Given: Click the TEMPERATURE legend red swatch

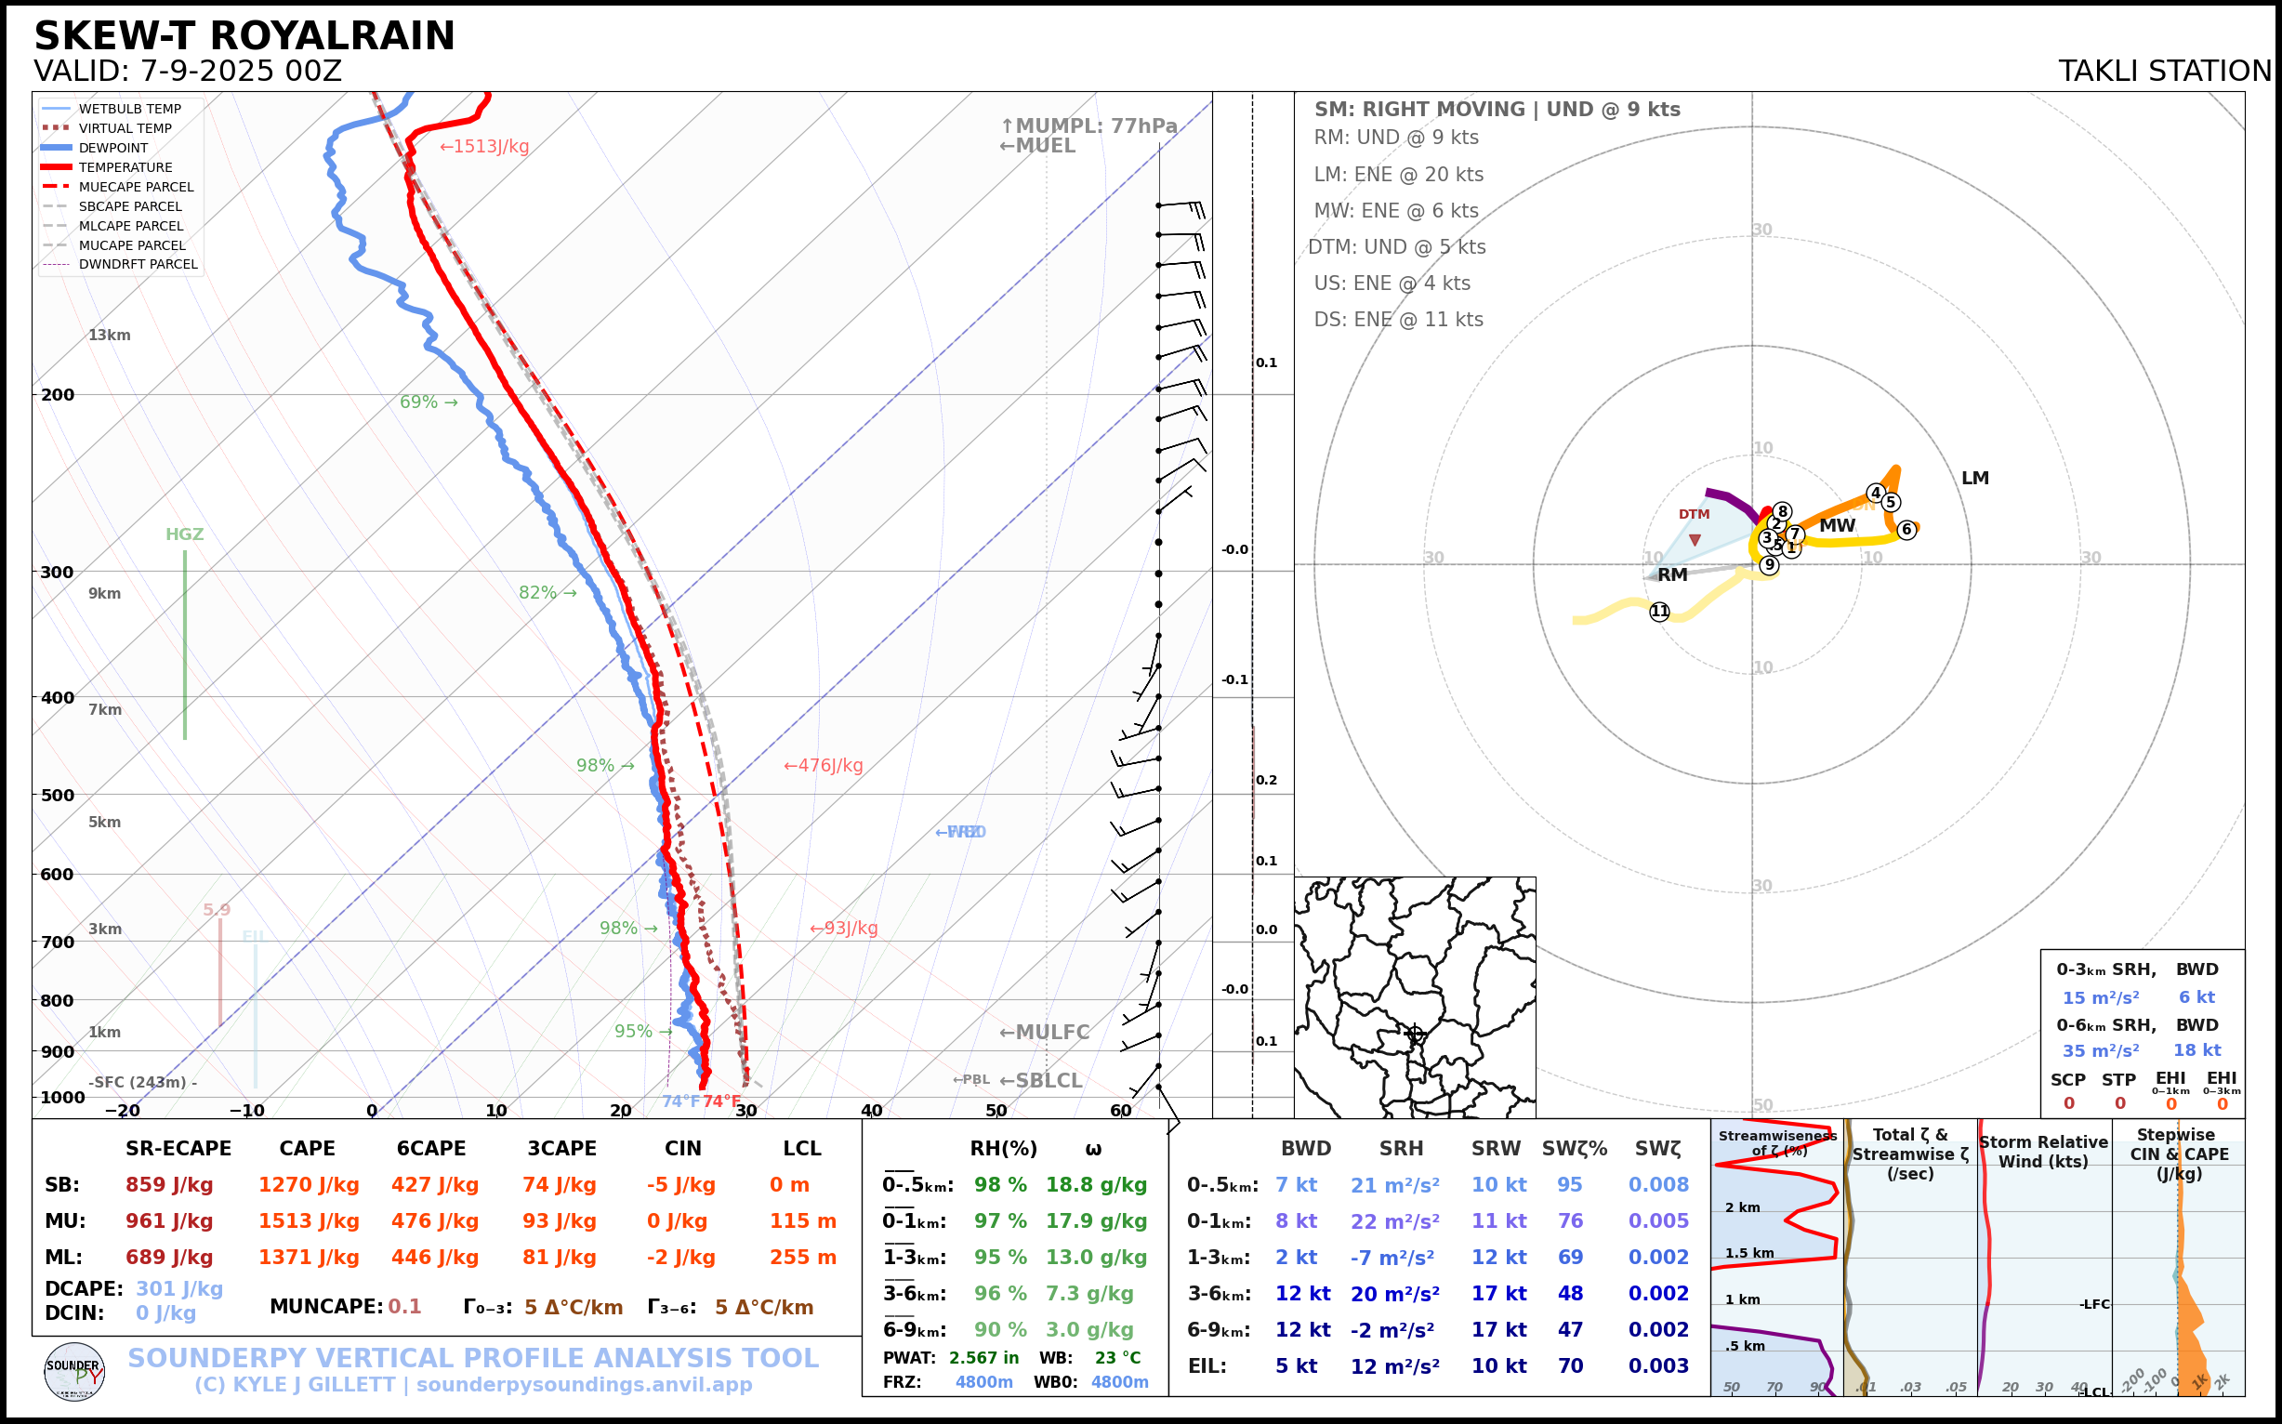Looking at the screenshot, I should pyautogui.click(x=57, y=166).
